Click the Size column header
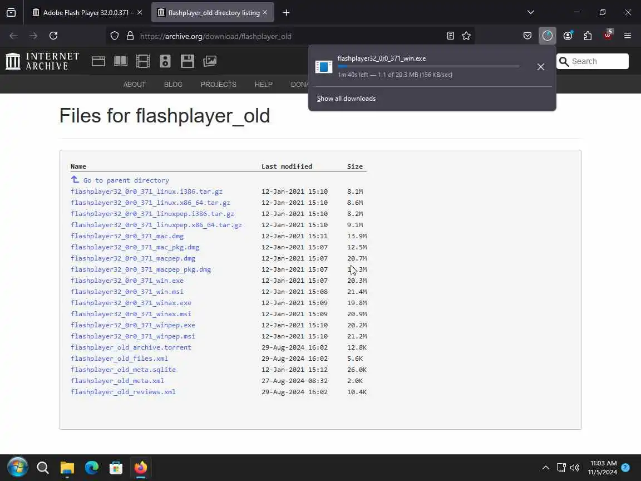 [355, 166]
